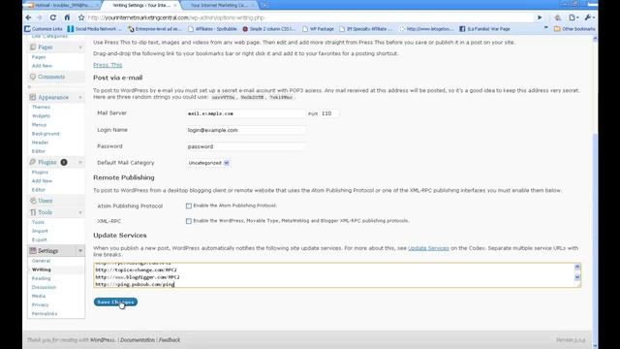
Task: Bookmark page with star icon
Action: click(x=81, y=17)
